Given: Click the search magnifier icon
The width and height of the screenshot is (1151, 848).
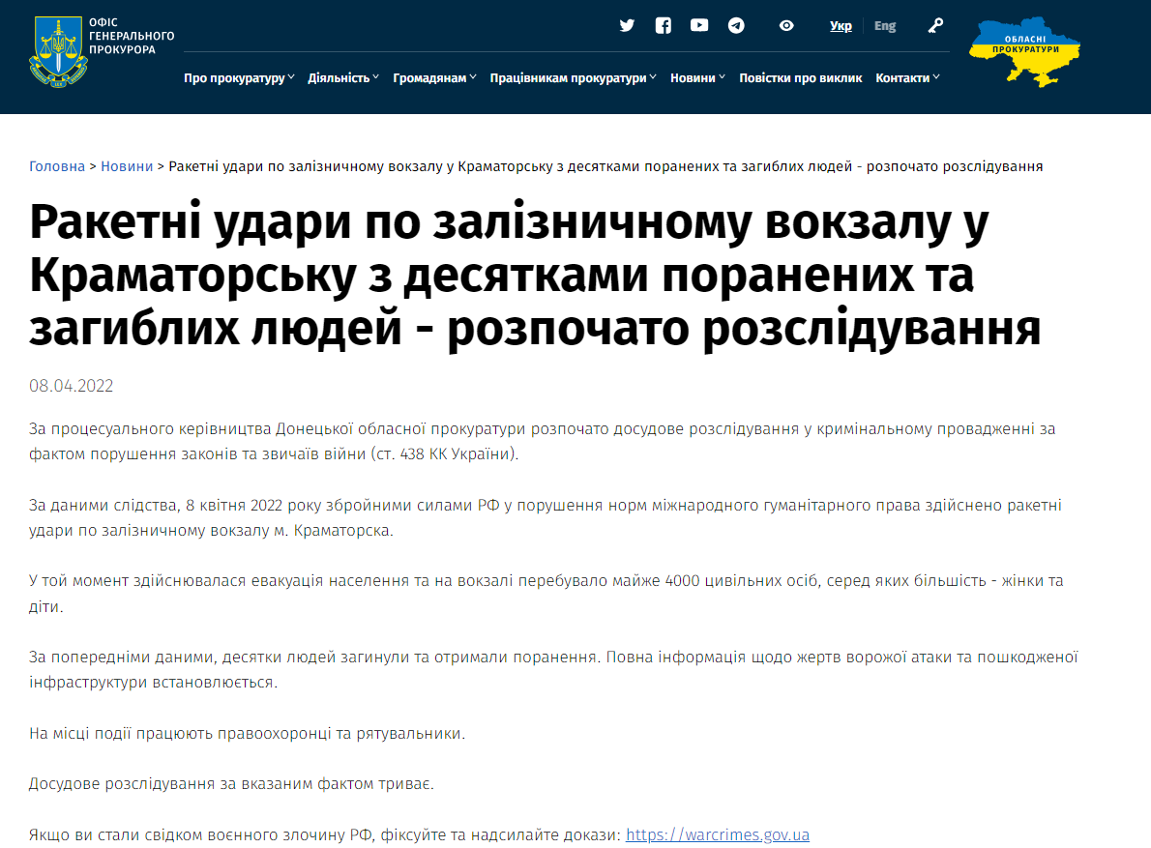Looking at the screenshot, I should (934, 25).
